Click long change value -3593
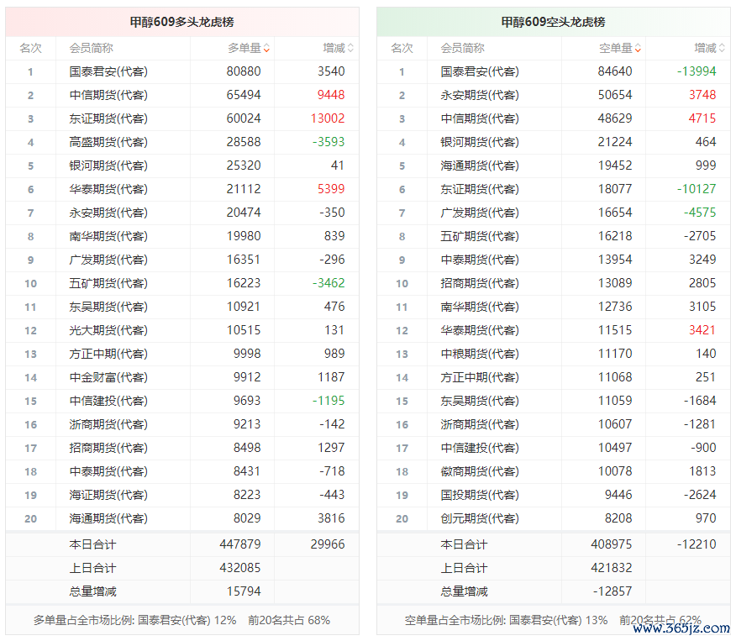The image size is (736, 641). [x=329, y=142]
